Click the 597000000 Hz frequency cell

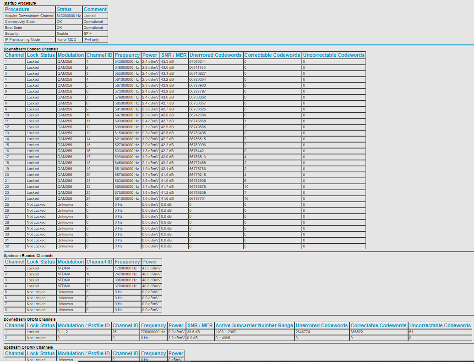[x=127, y=115]
